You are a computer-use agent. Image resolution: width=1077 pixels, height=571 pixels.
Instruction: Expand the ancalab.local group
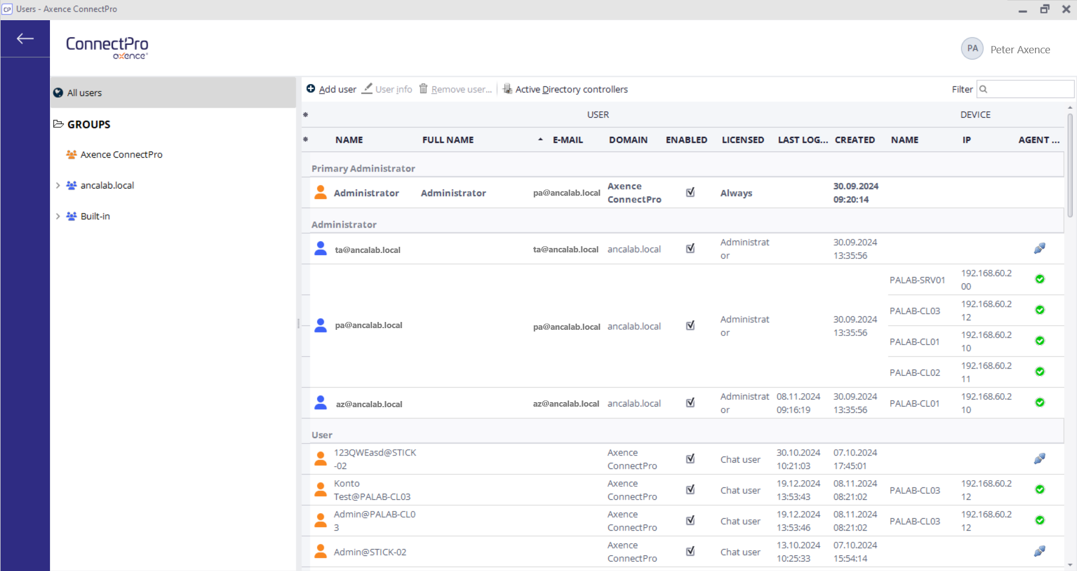58,185
